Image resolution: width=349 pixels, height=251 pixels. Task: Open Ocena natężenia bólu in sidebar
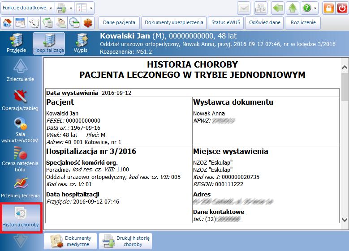tap(20, 159)
